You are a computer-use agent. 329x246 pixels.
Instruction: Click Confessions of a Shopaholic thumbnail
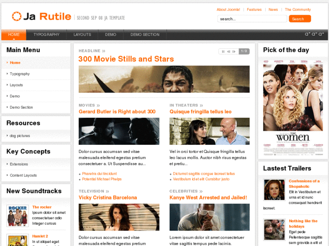pos(274,190)
